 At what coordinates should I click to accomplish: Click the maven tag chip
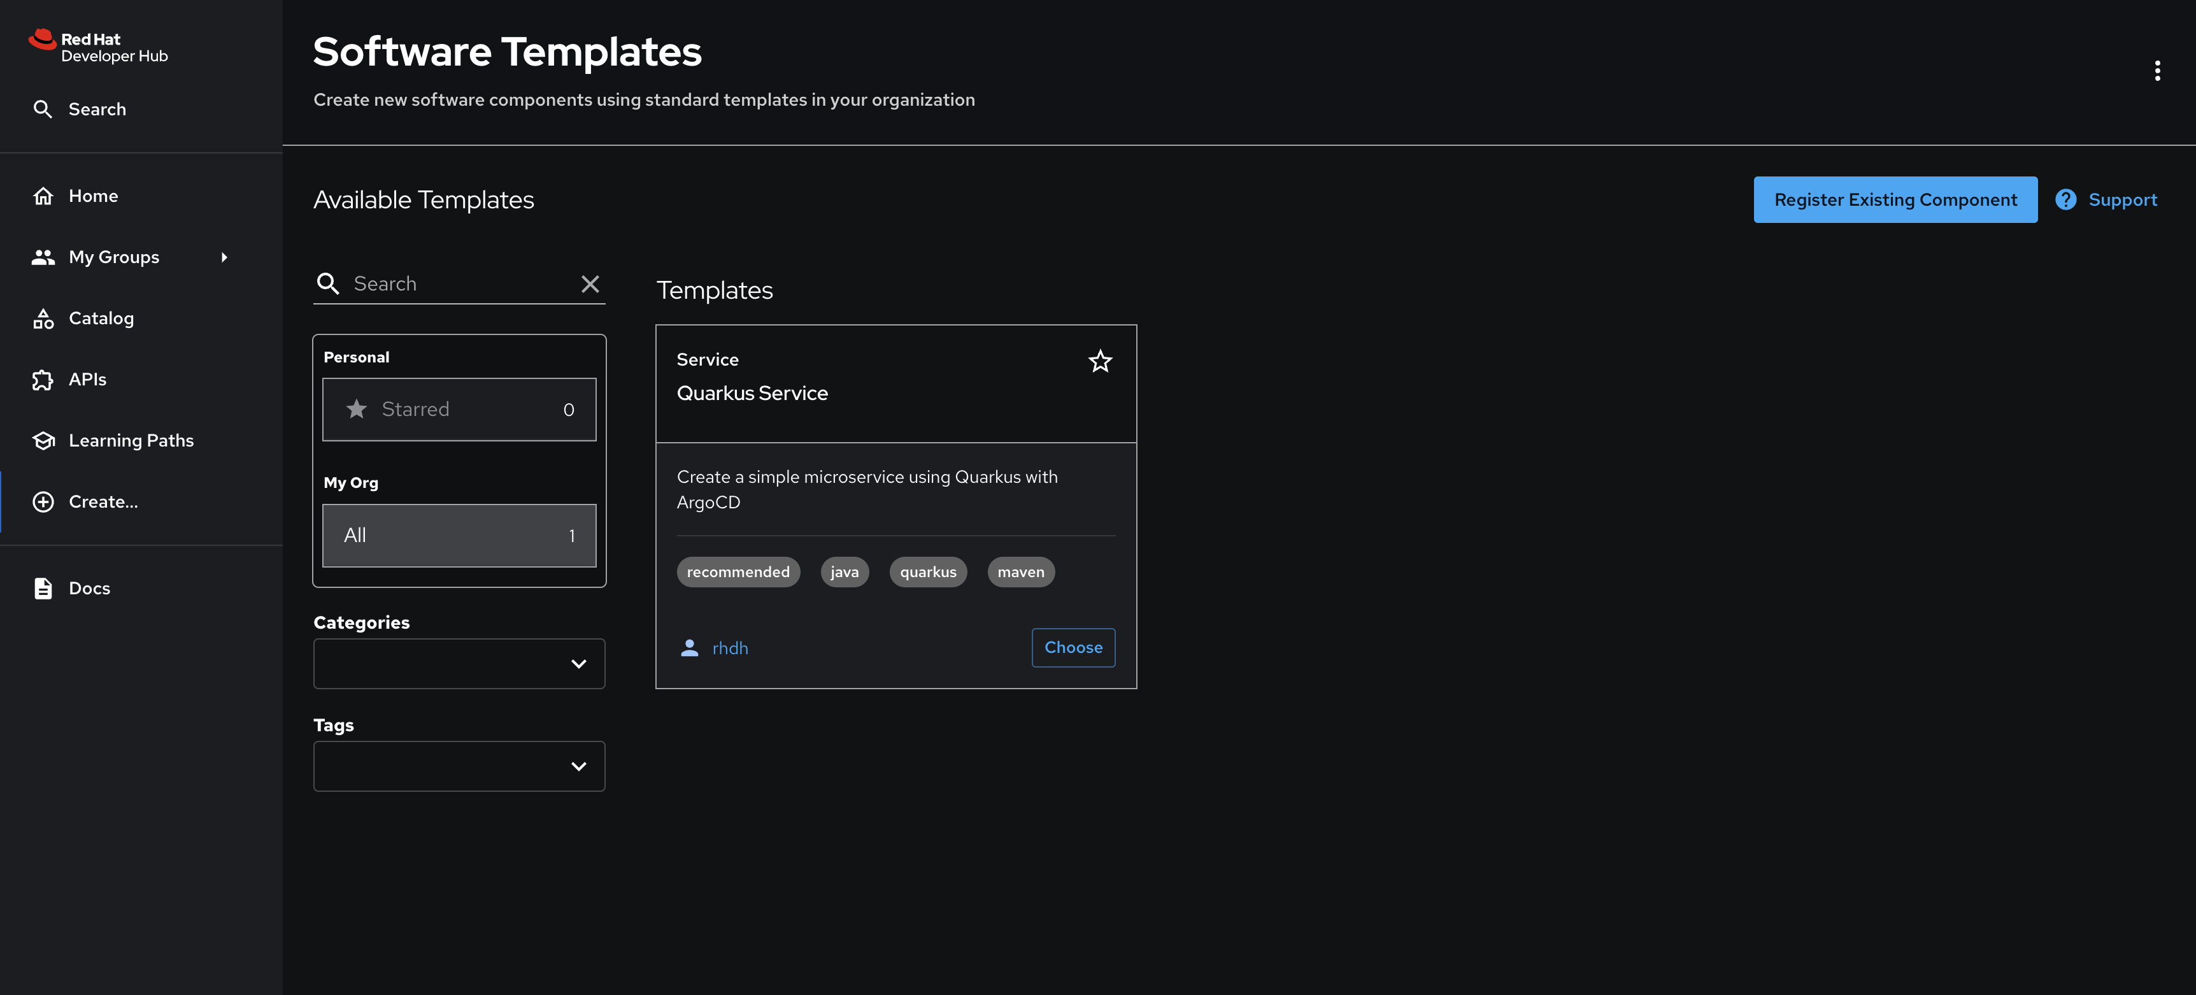(1020, 572)
